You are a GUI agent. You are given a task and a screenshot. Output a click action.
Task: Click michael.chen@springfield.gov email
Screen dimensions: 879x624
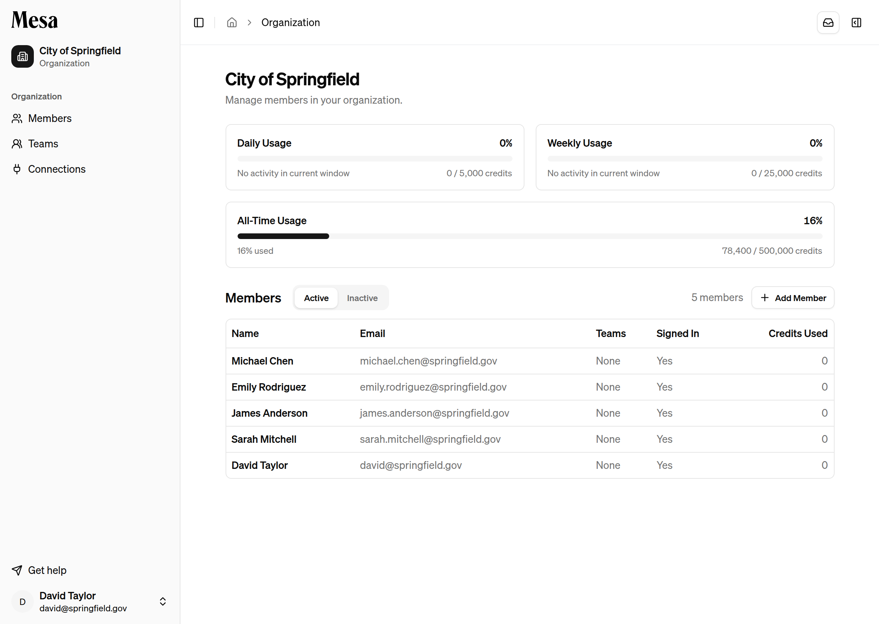(x=428, y=361)
